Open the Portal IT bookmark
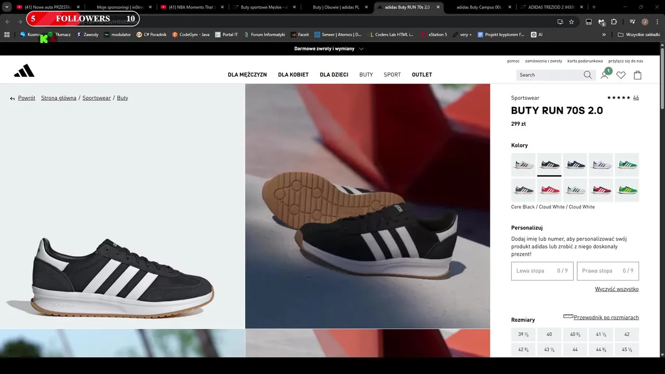 click(x=226, y=34)
